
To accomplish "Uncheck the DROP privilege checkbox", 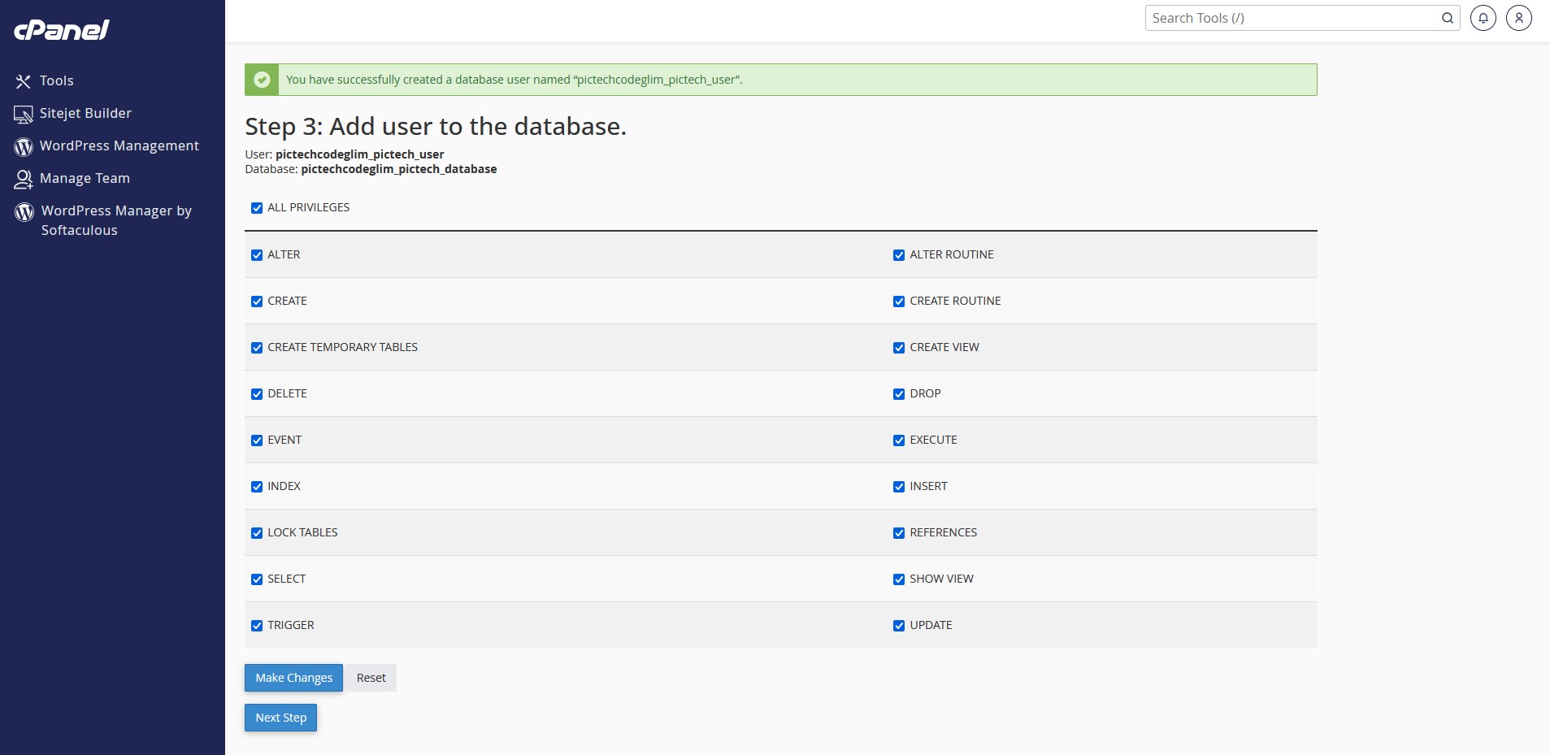I will (899, 394).
